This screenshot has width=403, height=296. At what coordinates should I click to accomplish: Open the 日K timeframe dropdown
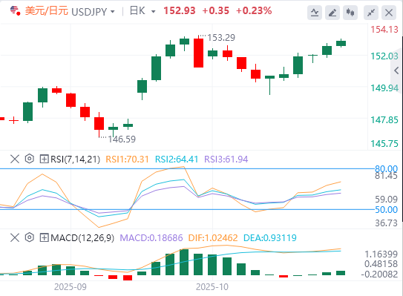tap(154, 12)
